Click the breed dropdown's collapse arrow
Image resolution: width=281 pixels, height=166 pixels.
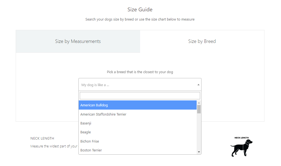click(199, 85)
